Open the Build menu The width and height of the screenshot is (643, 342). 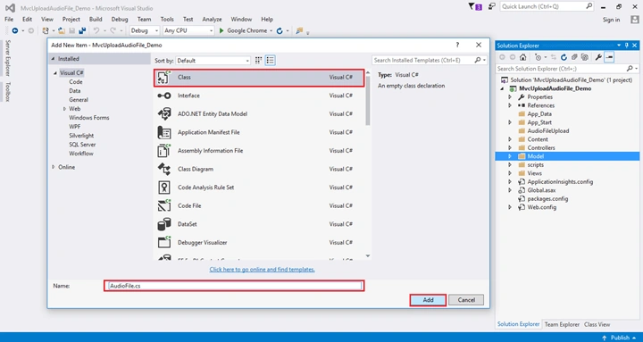(96, 20)
